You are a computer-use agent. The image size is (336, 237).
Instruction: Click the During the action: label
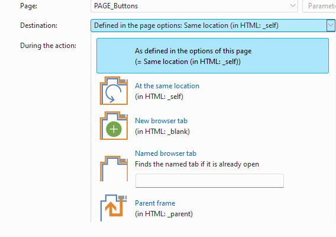pos(49,46)
